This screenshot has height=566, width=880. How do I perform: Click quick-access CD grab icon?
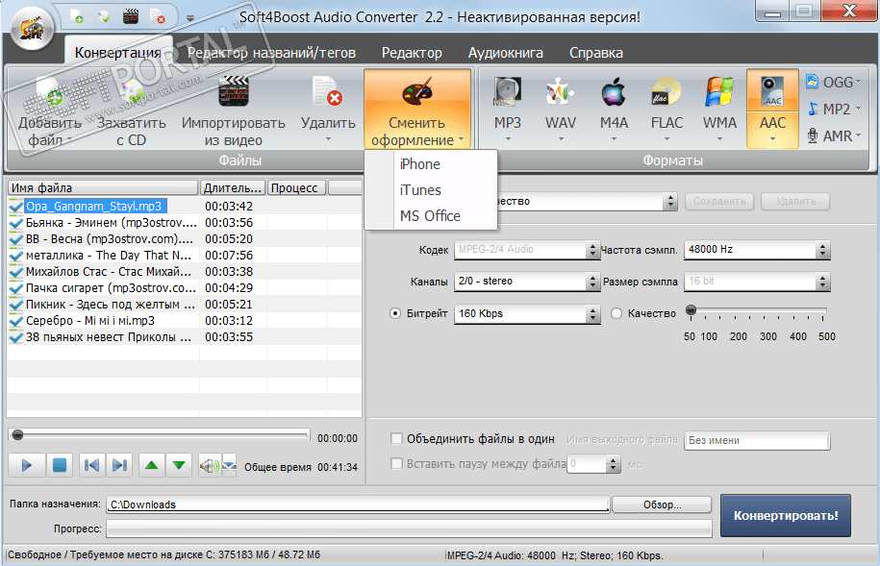[x=104, y=16]
